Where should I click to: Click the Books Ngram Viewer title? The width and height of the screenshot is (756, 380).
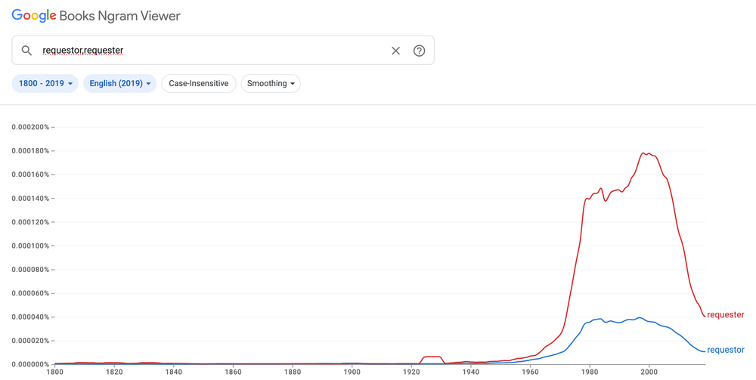[x=119, y=16]
